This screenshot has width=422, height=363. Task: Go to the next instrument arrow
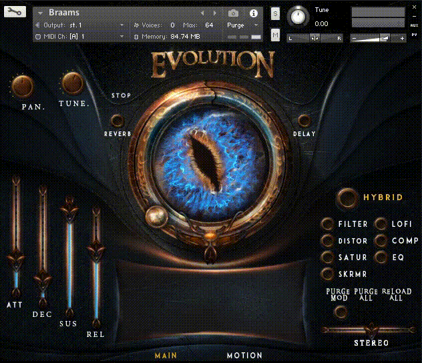[x=215, y=13]
